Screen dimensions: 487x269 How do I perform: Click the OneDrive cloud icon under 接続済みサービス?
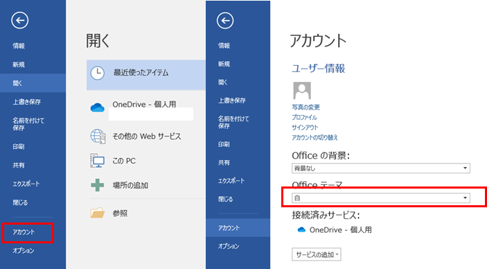point(301,229)
